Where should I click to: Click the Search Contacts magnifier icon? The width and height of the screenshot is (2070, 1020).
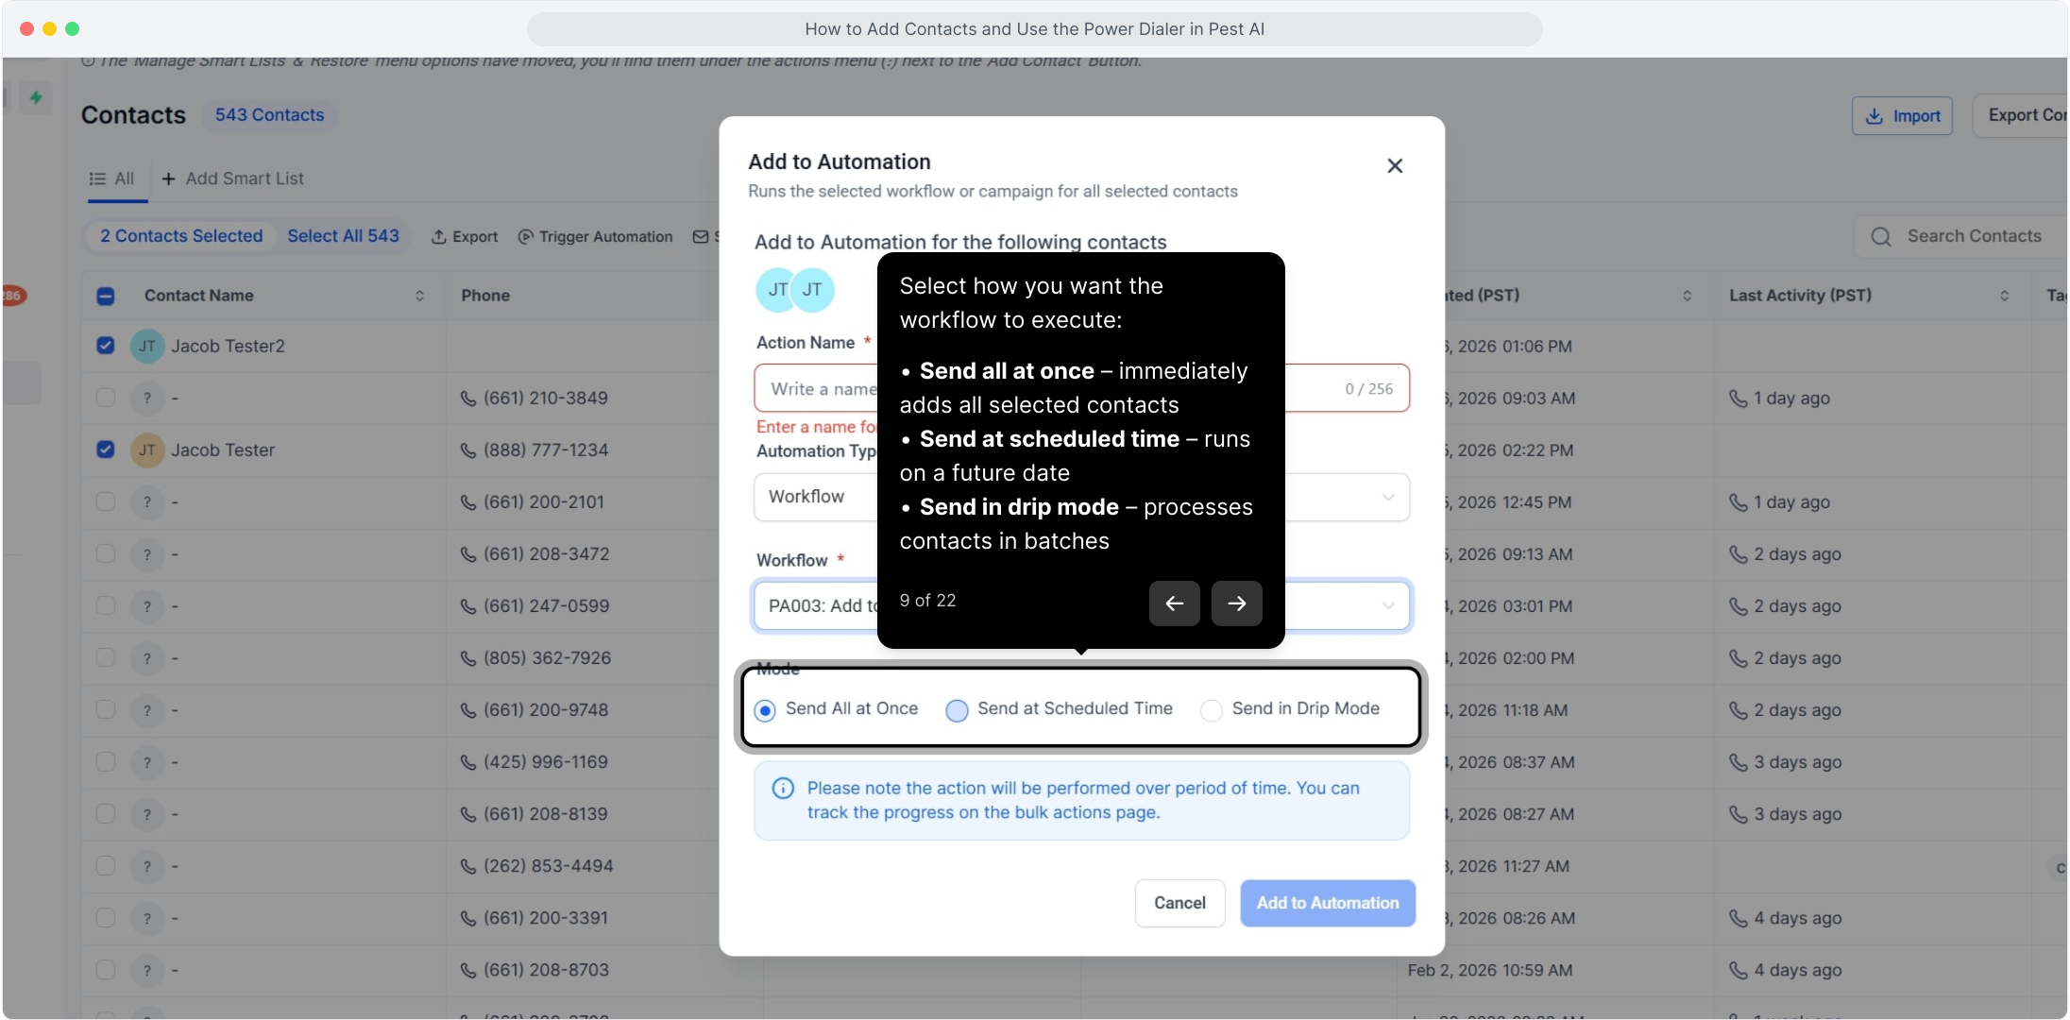[x=1880, y=237]
